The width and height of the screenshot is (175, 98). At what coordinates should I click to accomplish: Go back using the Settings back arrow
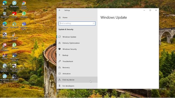[x=60, y=10]
